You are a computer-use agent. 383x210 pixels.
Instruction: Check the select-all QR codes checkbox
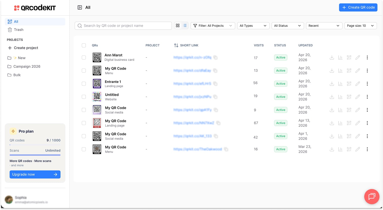pyautogui.click(x=84, y=45)
